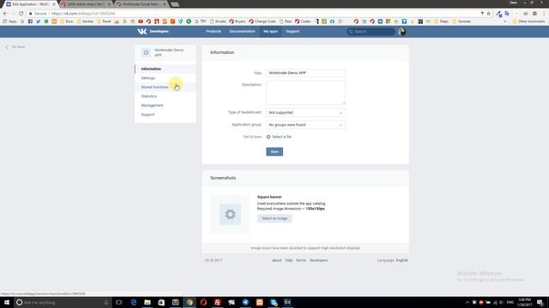Open the user avatar in VK header
The height and width of the screenshot is (308, 549).
click(401, 32)
